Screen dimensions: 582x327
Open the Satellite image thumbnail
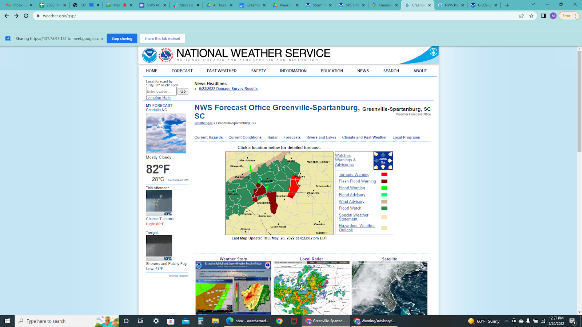(390, 288)
